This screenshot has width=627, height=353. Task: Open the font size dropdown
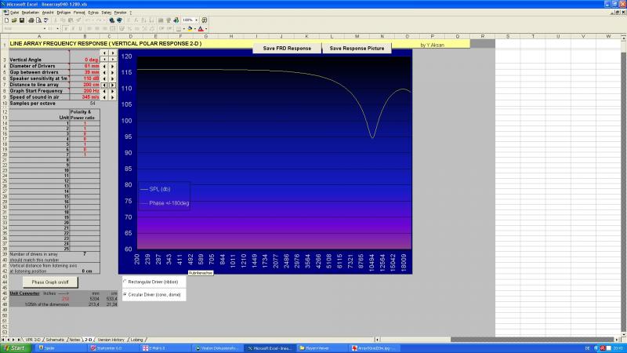coord(59,28)
